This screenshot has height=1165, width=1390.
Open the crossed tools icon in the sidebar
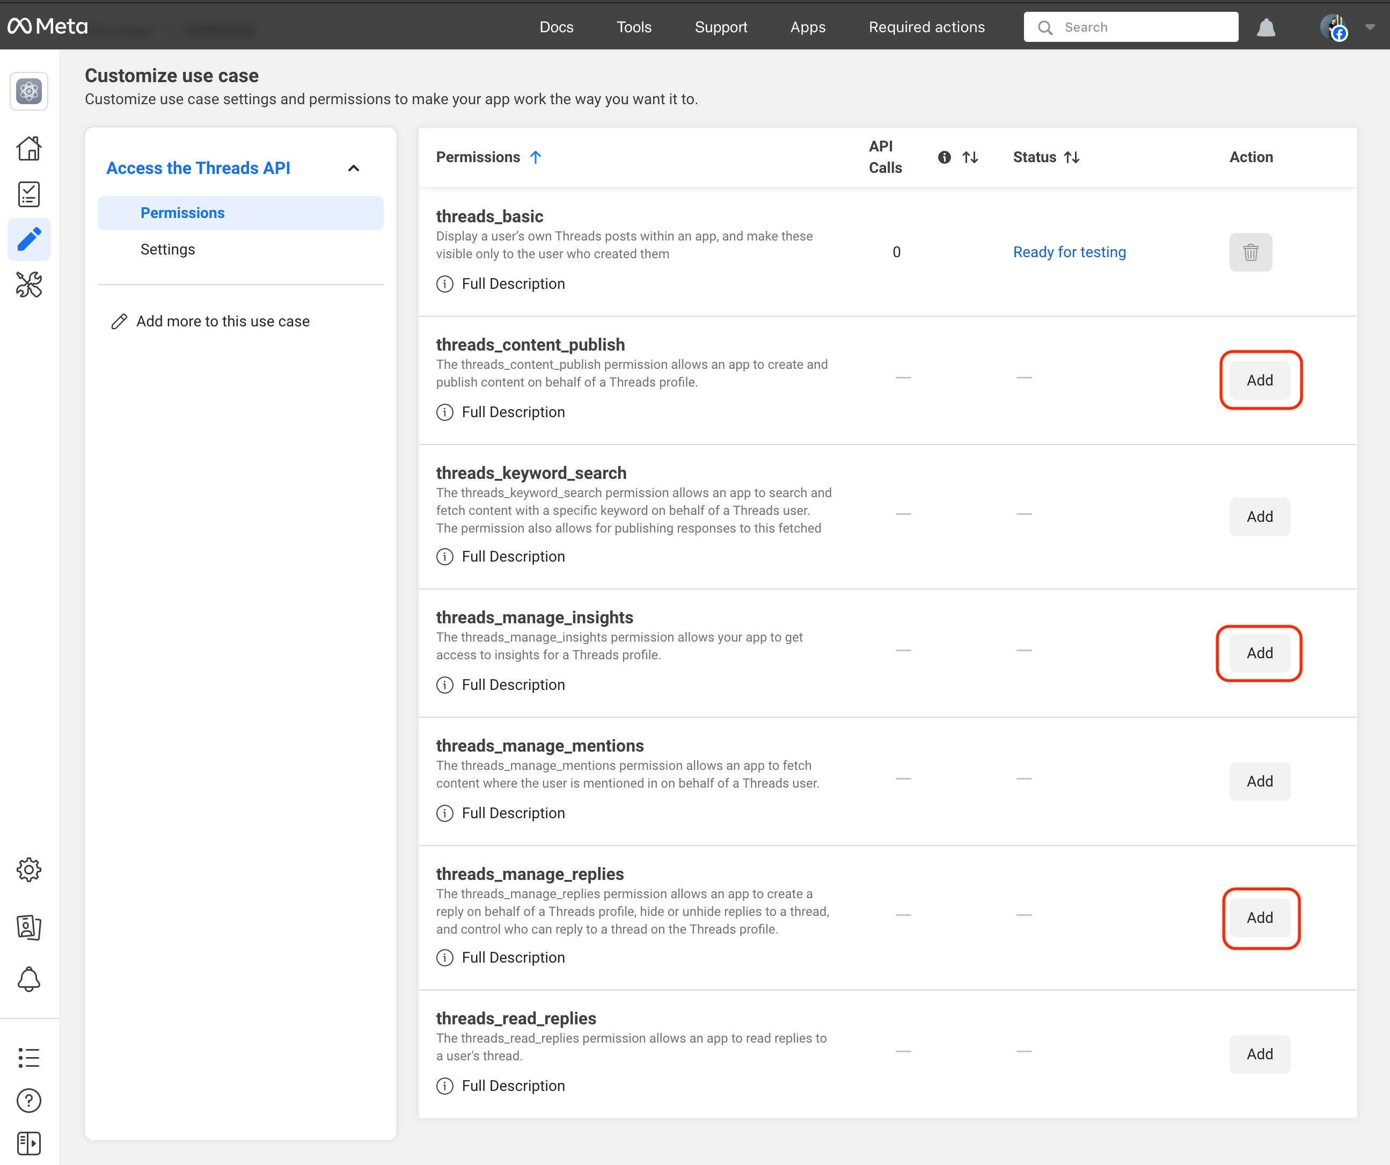[x=29, y=285]
